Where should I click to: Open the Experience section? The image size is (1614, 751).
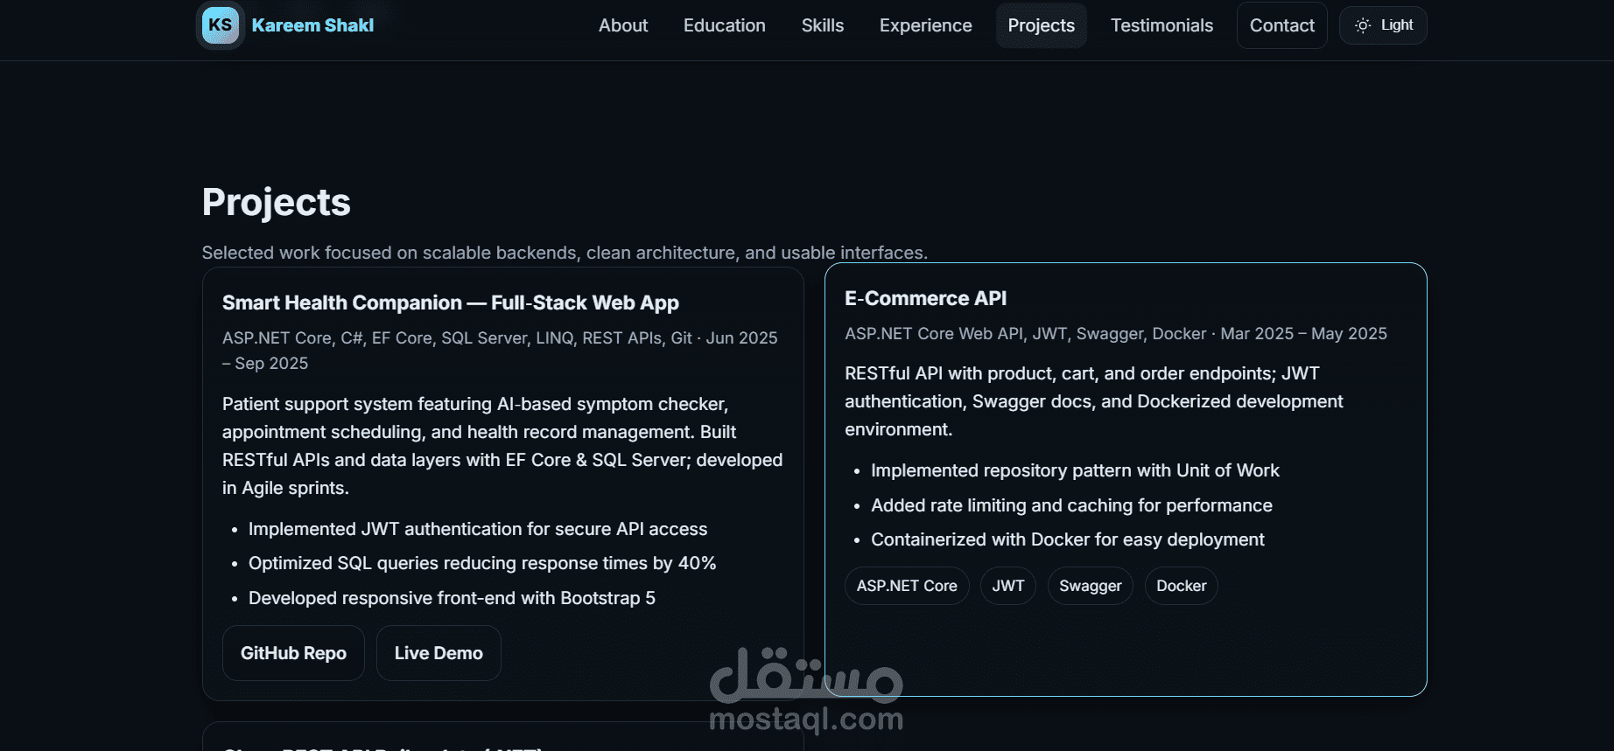pos(926,25)
